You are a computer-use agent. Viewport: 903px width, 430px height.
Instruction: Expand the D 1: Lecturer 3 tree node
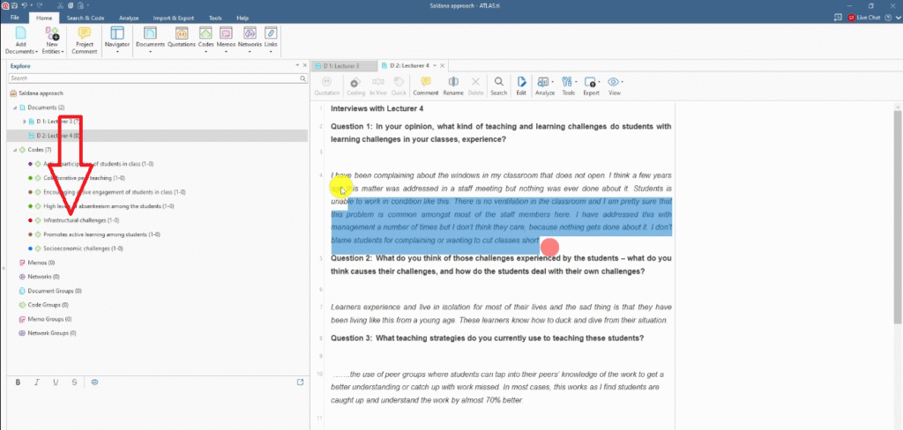click(24, 121)
